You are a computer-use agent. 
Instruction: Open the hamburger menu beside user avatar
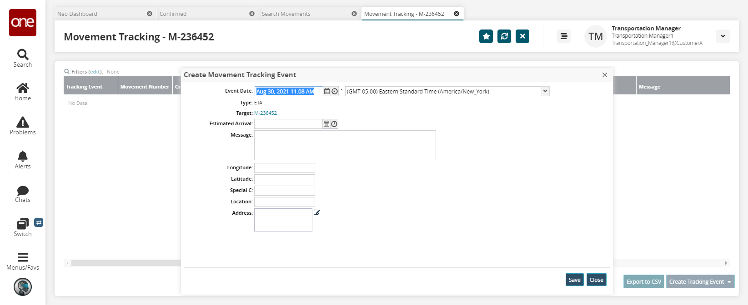click(564, 36)
